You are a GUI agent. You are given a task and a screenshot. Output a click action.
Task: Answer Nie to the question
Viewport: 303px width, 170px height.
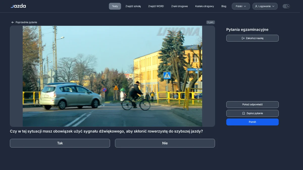coord(165,143)
